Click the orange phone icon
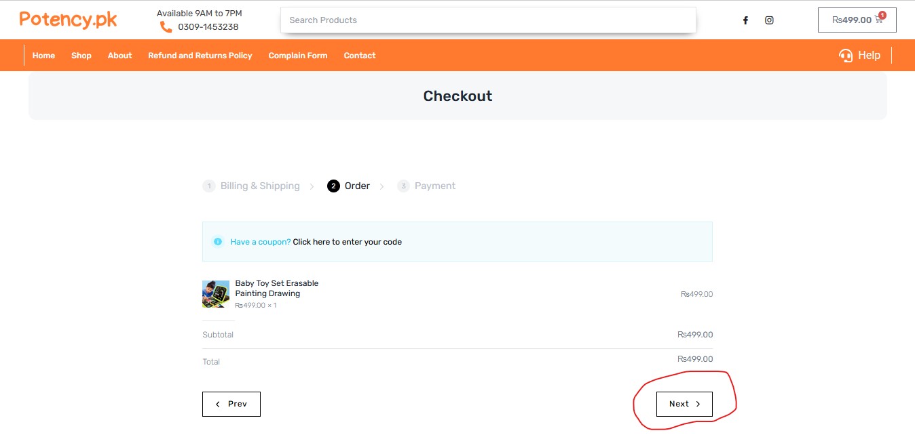 [x=166, y=27]
